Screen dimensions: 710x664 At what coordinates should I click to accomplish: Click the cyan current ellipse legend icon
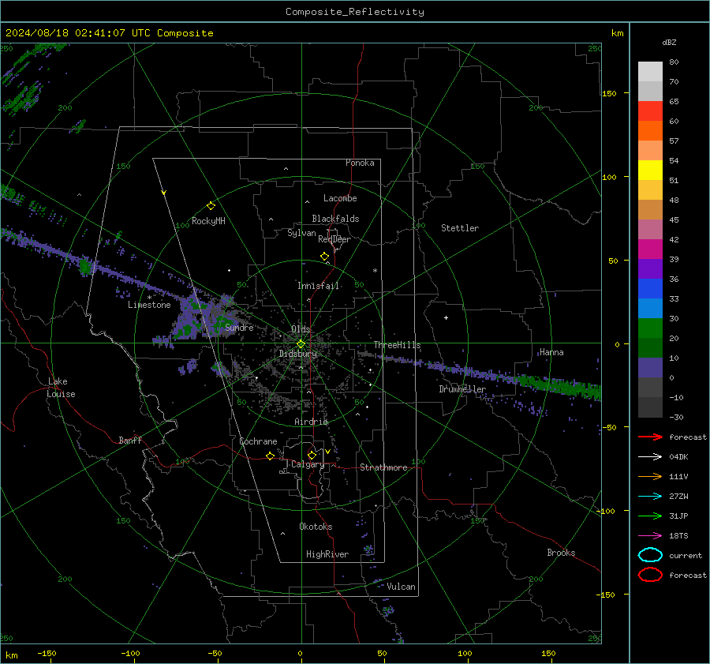coord(650,555)
